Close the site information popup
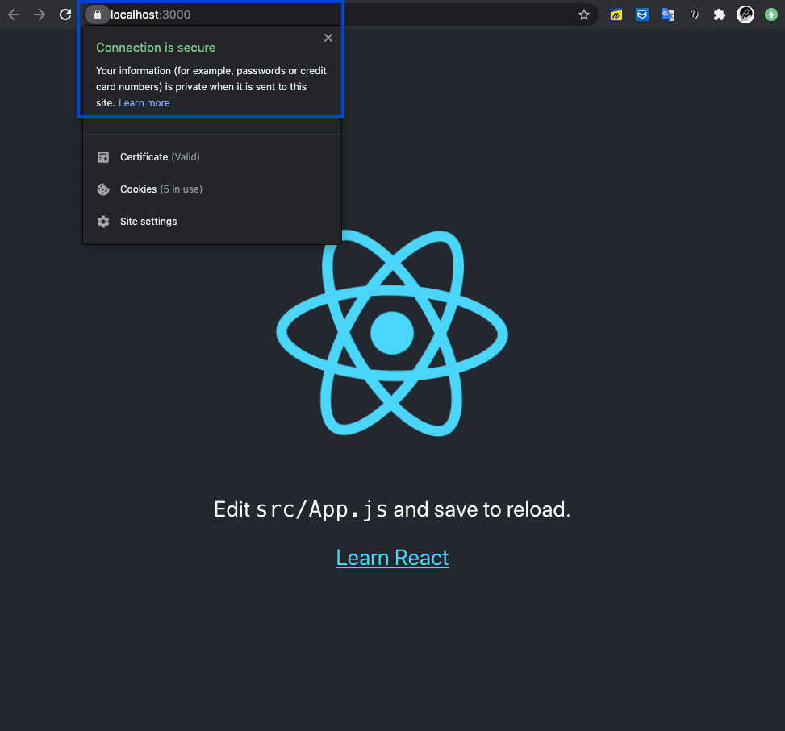Image resolution: width=785 pixels, height=731 pixels. [x=328, y=38]
